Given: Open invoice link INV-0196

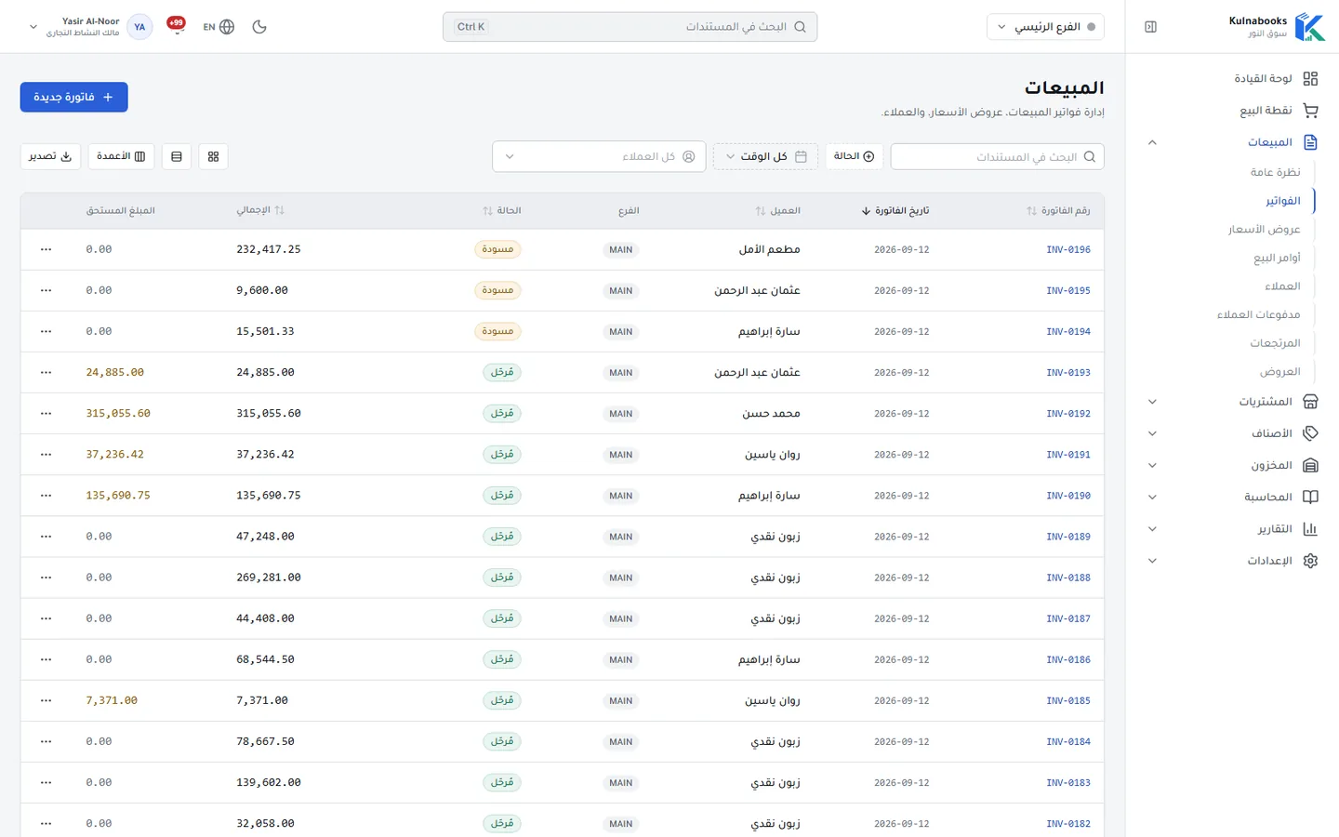Looking at the screenshot, I should coord(1067,249).
